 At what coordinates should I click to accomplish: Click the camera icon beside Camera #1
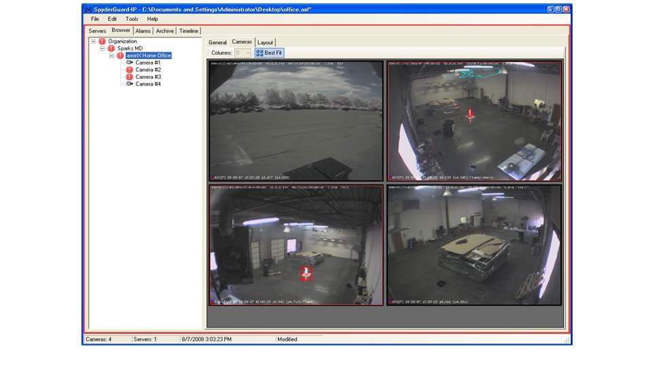129,62
